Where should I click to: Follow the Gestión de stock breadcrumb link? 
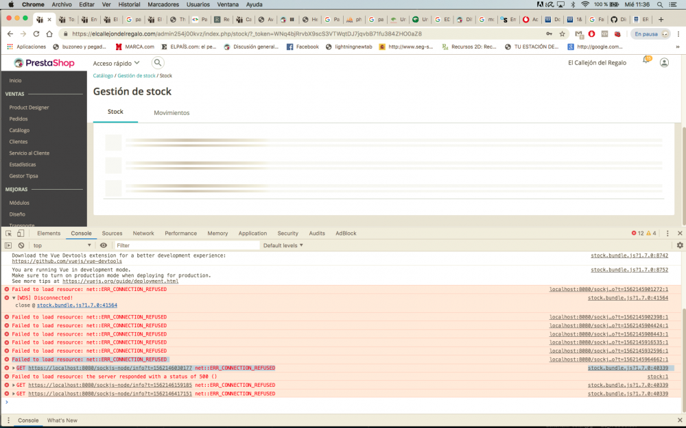coord(137,75)
